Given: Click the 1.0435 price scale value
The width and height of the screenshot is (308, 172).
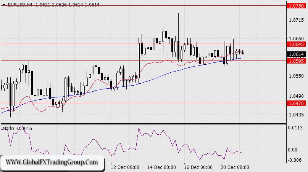Looking at the screenshot, I should pos(296,115).
